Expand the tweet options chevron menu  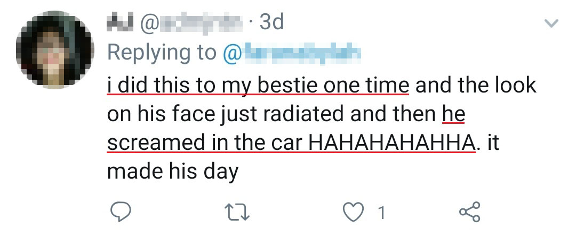tap(550, 23)
